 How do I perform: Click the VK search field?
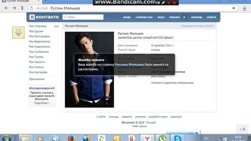pos(83,17)
